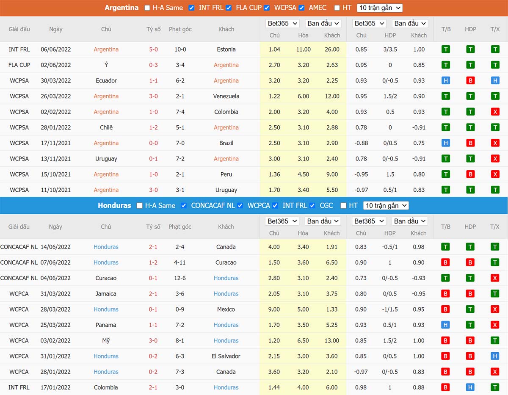Check the HT box in Honduras header
The height and width of the screenshot is (395, 508).
pyautogui.click(x=342, y=205)
